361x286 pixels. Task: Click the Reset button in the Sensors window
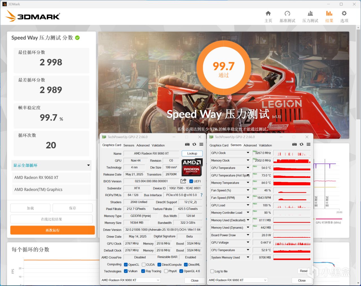click(304, 271)
